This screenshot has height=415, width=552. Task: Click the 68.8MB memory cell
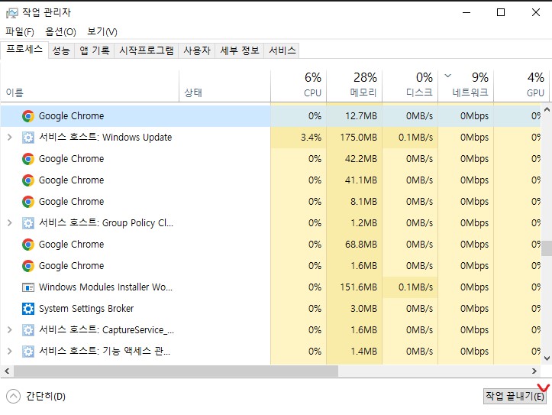354,245
